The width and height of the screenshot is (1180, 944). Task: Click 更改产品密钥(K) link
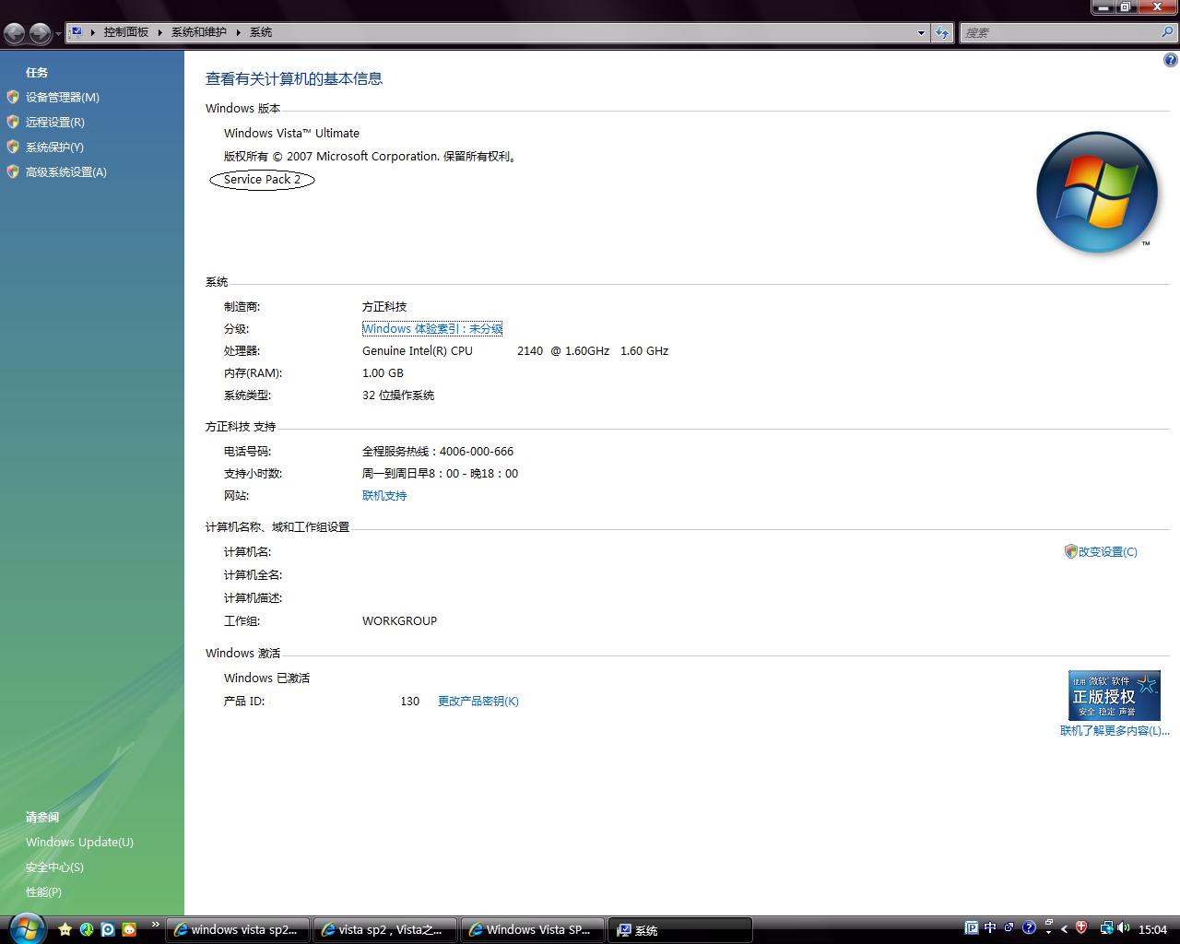click(x=478, y=701)
